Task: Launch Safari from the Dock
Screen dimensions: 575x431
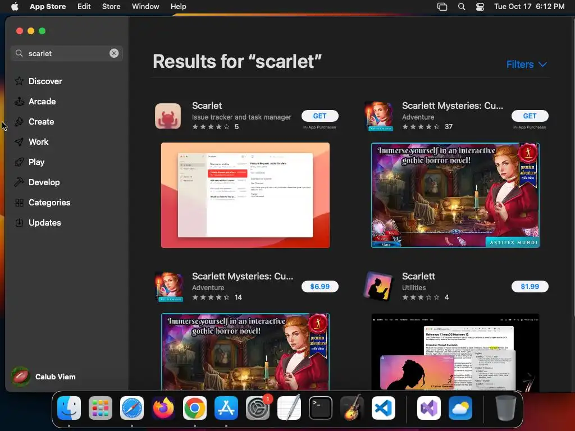Action: pyautogui.click(x=132, y=408)
